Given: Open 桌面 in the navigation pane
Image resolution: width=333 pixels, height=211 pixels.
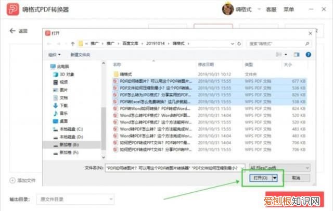Looking at the screenshot, I should (x=60, y=121).
